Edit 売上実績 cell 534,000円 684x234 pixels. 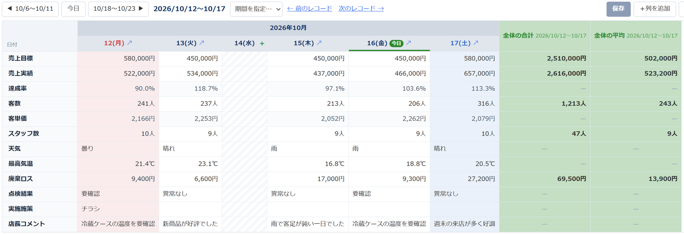(x=191, y=74)
